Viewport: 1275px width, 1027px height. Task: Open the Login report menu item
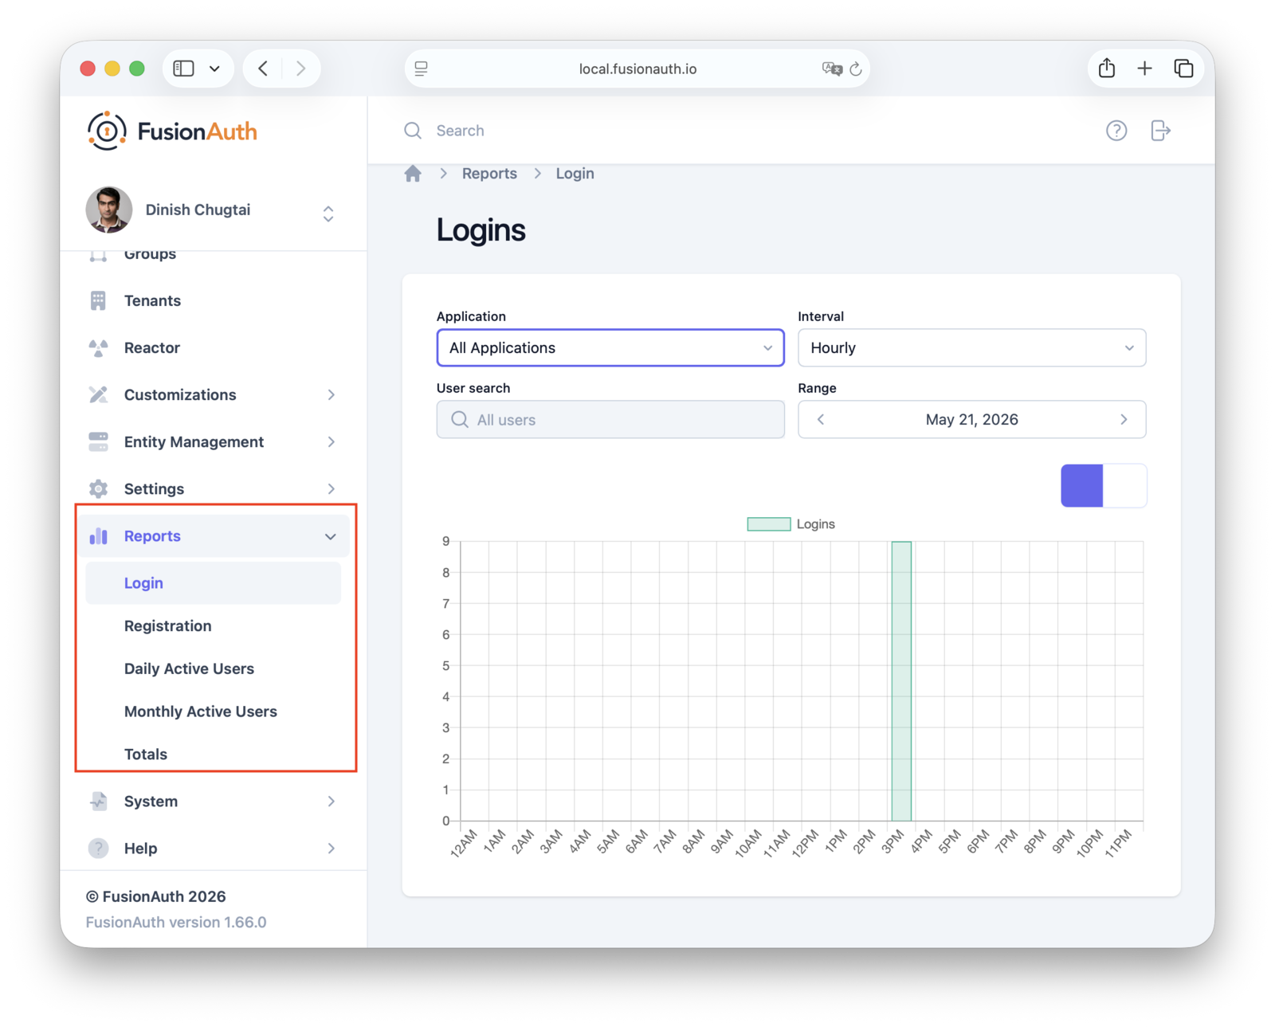[214, 583]
